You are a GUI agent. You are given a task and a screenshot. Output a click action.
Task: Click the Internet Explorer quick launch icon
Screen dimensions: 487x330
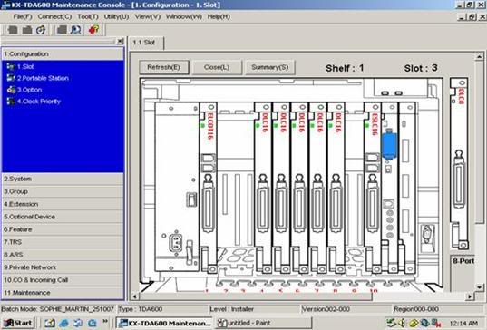pyautogui.click(x=63, y=323)
